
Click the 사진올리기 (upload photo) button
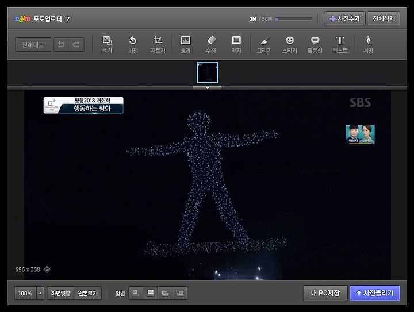click(375, 293)
